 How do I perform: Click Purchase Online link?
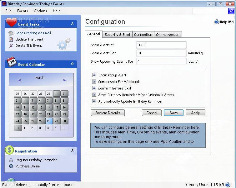tap(28, 166)
